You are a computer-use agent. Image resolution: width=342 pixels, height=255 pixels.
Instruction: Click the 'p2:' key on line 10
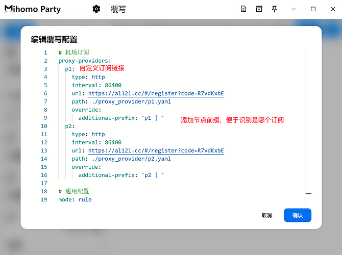(x=70, y=126)
